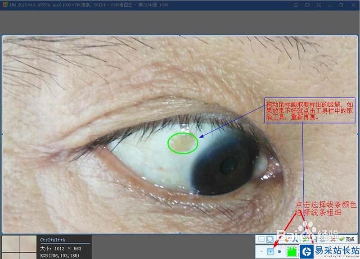Screen dimensions: 360x259
Task: Maximize the image viewer window
Action: pos(341,5)
